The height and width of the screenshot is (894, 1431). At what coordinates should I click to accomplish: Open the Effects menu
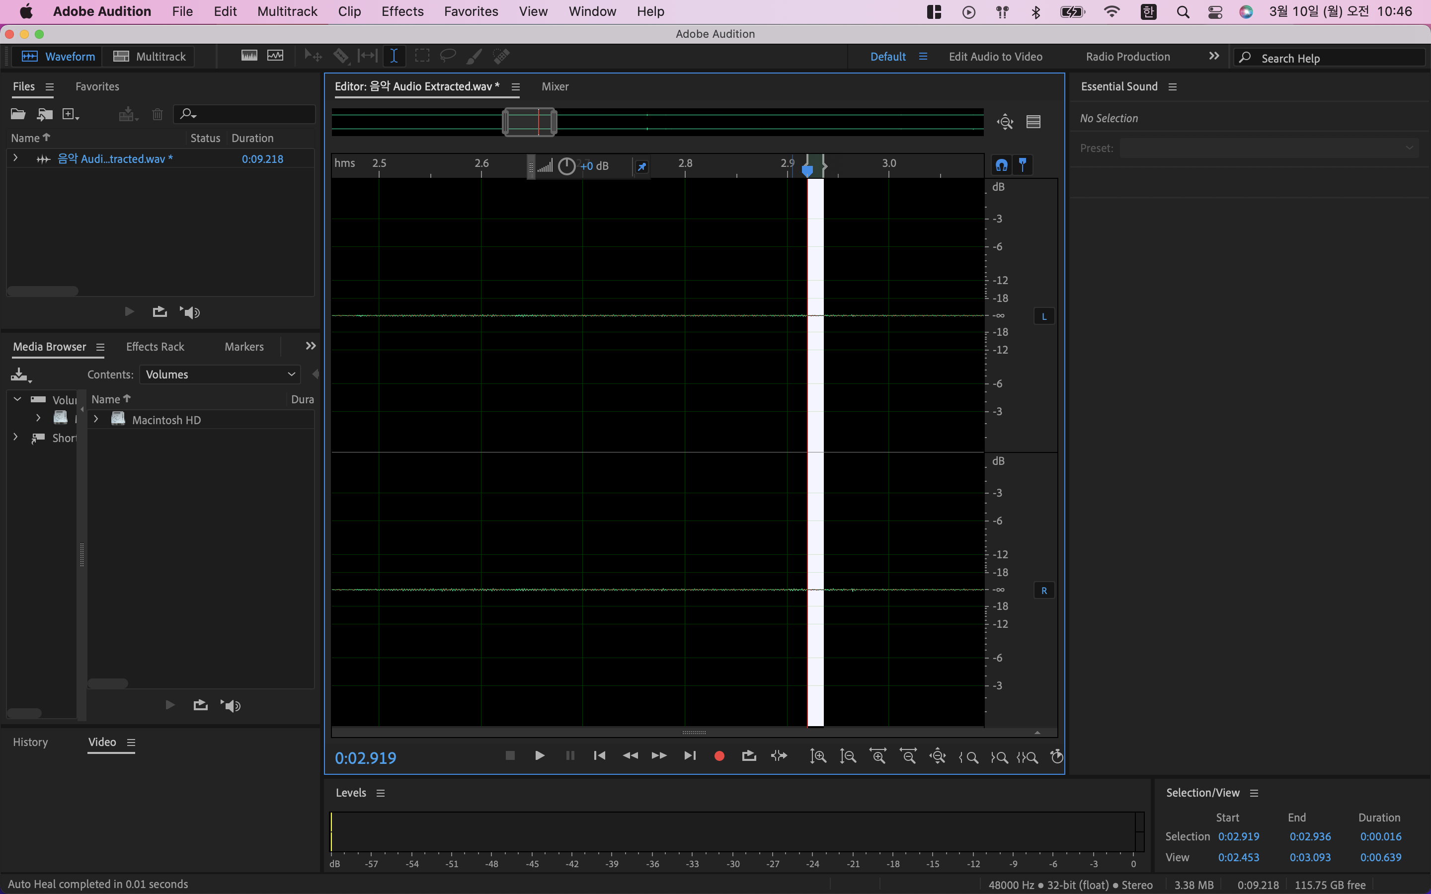[402, 11]
